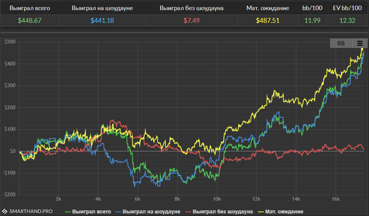Select the 11.99 bb/100 value
The height and width of the screenshot is (216, 369).
point(312,20)
